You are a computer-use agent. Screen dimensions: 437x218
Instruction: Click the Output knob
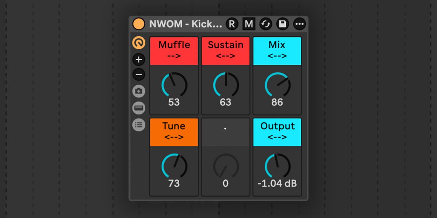(277, 166)
